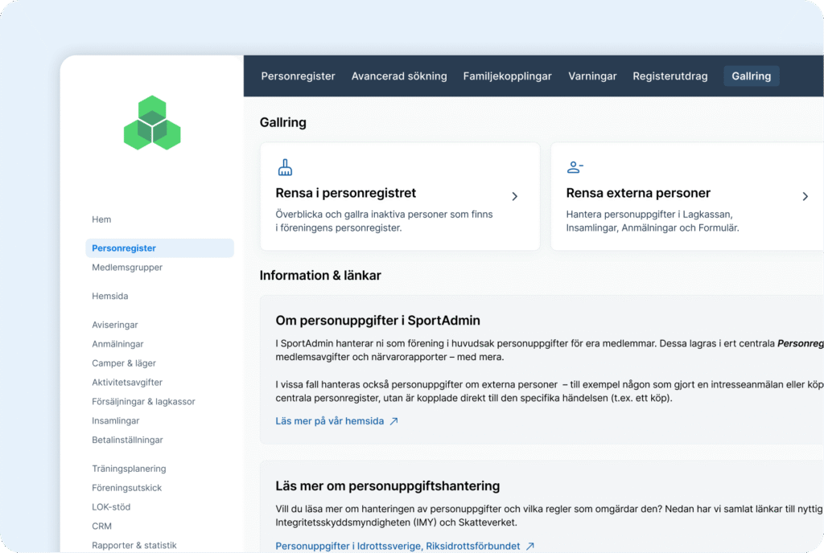Go to the Registerutdrag tab
The width and height of the screenshot is (824, 553).
tap(670, 76)
